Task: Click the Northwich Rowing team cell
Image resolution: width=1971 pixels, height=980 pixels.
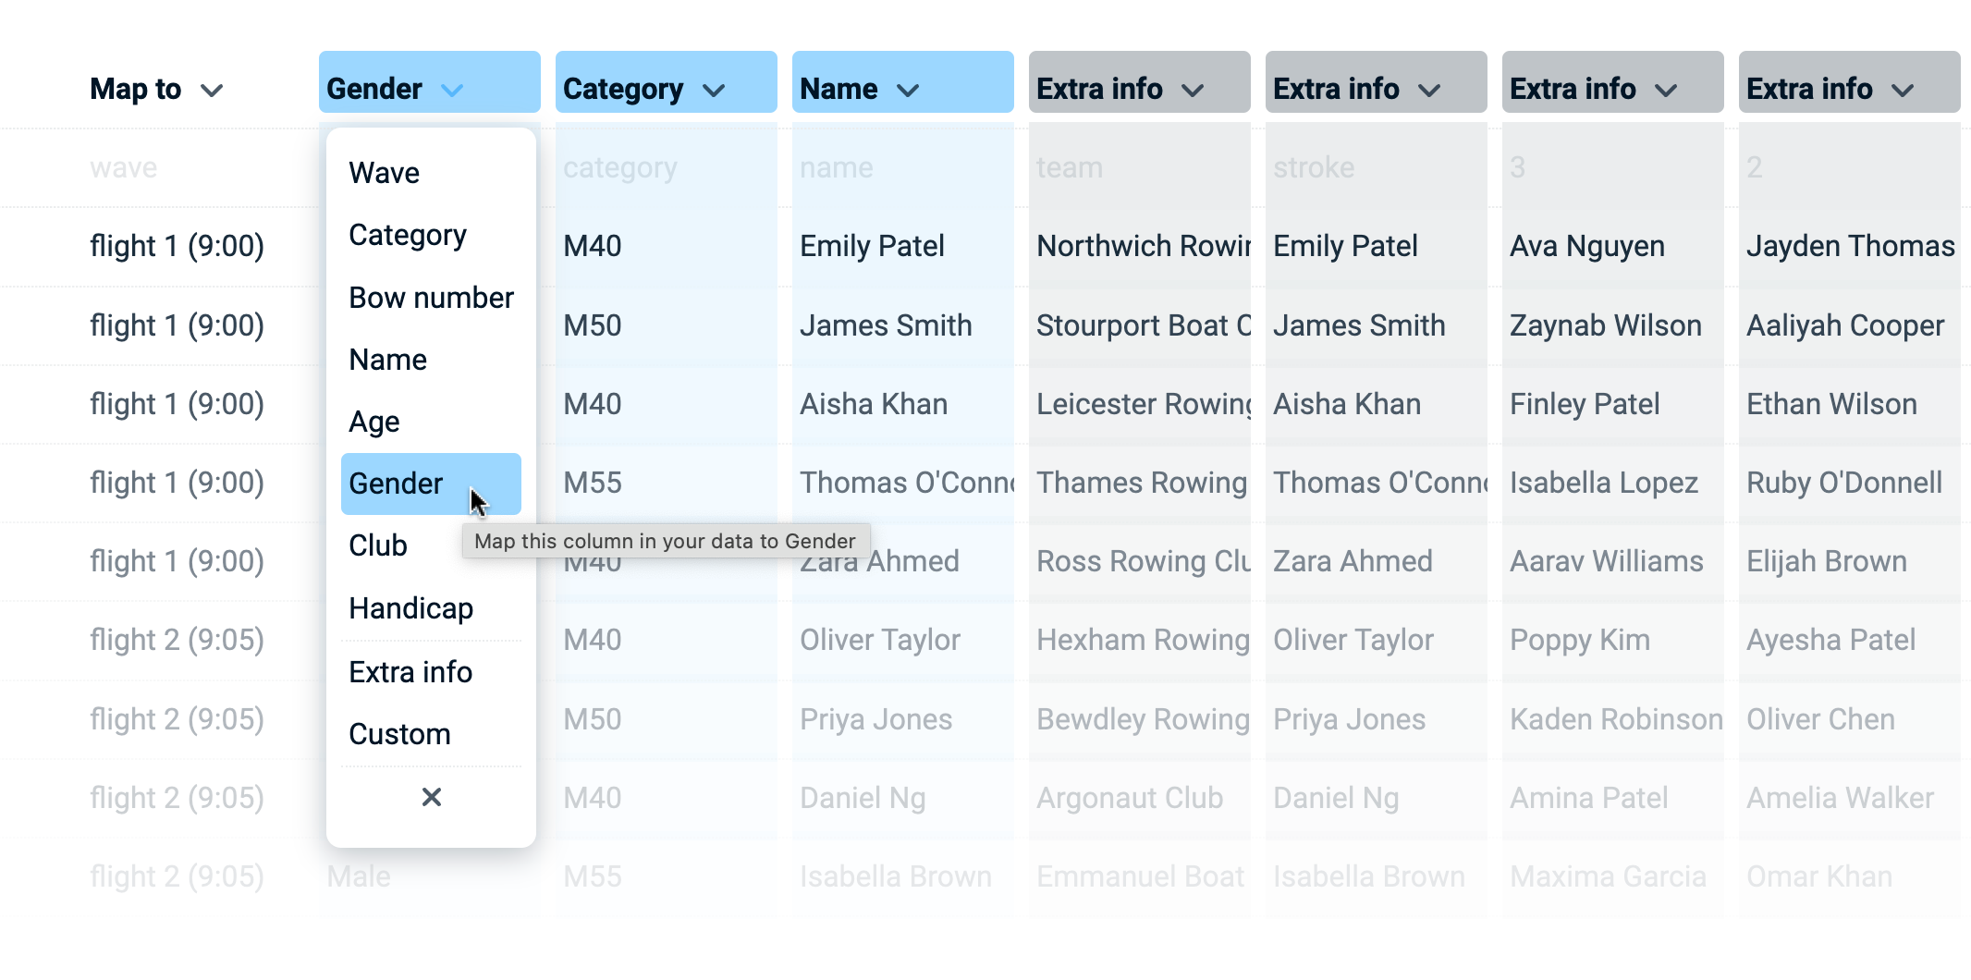Action: [x=1143, y=246]
